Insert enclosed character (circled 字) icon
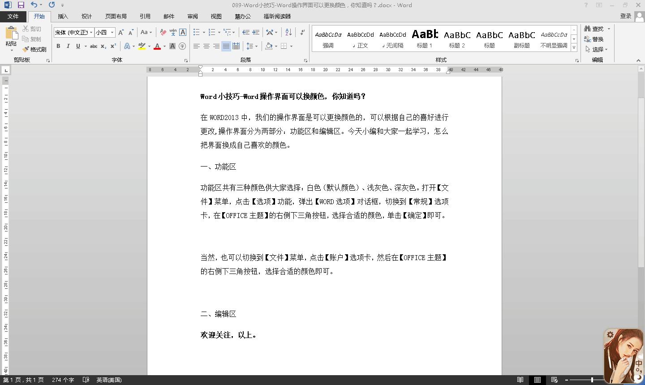This screenshot has width=645, height=385. point(182,46)
